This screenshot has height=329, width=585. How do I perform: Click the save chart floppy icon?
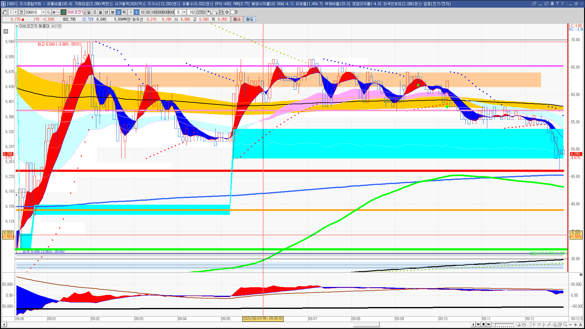(x=221, y=12)
